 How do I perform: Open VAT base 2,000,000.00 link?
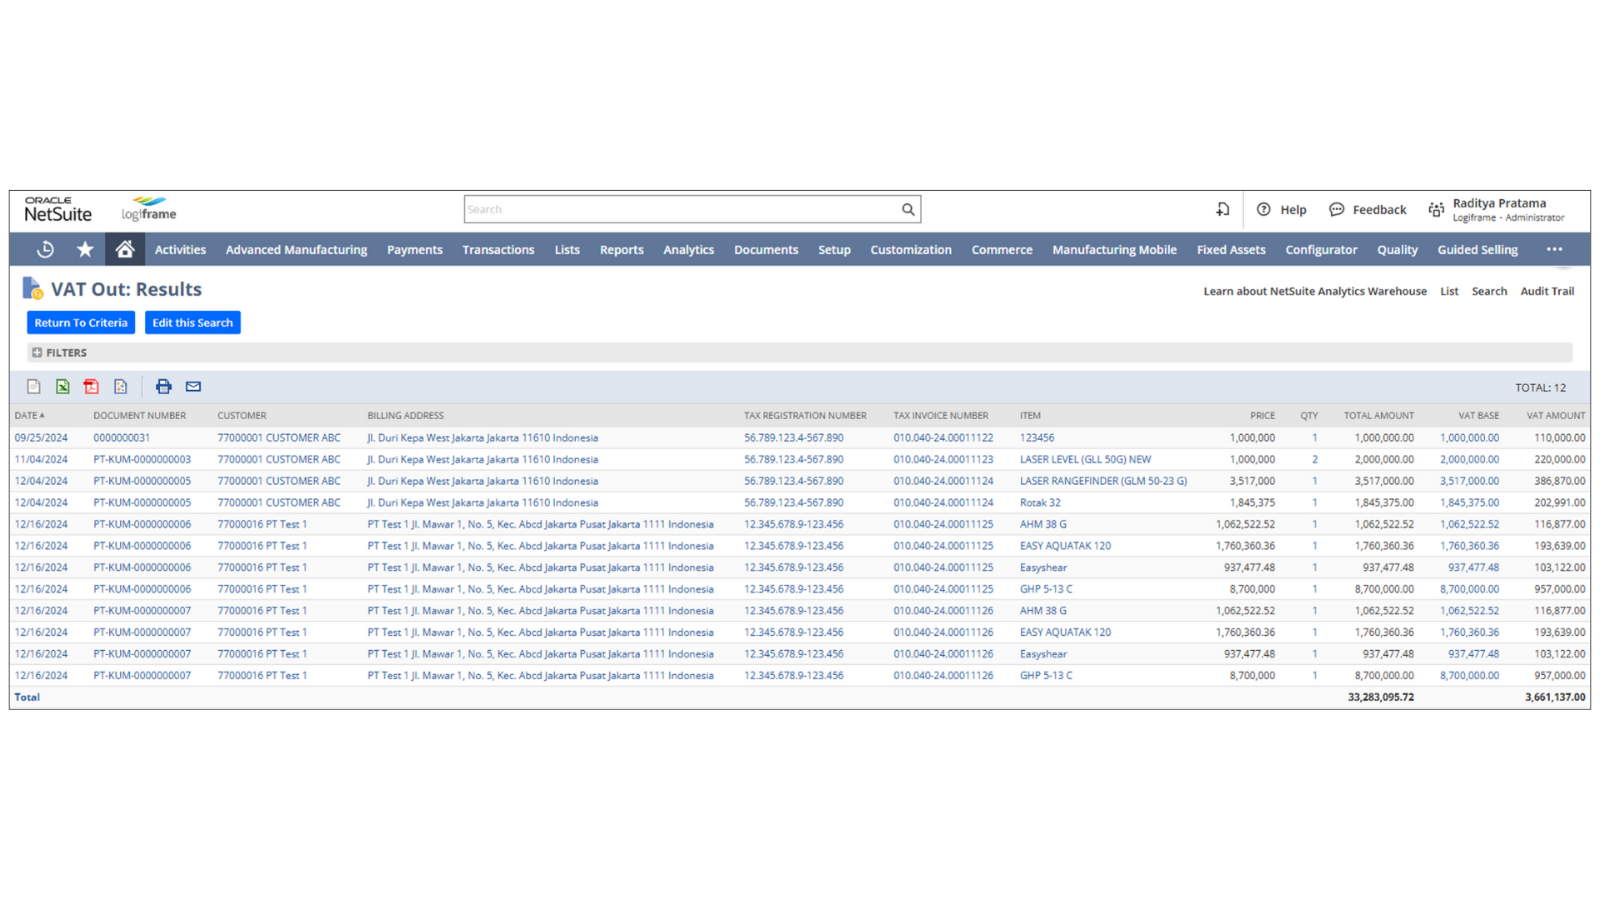[x=1469, y=459]
